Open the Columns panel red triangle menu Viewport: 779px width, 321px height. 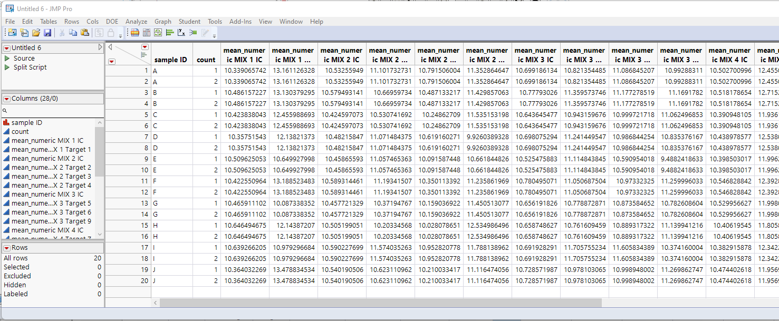click(x=6, y=99)
